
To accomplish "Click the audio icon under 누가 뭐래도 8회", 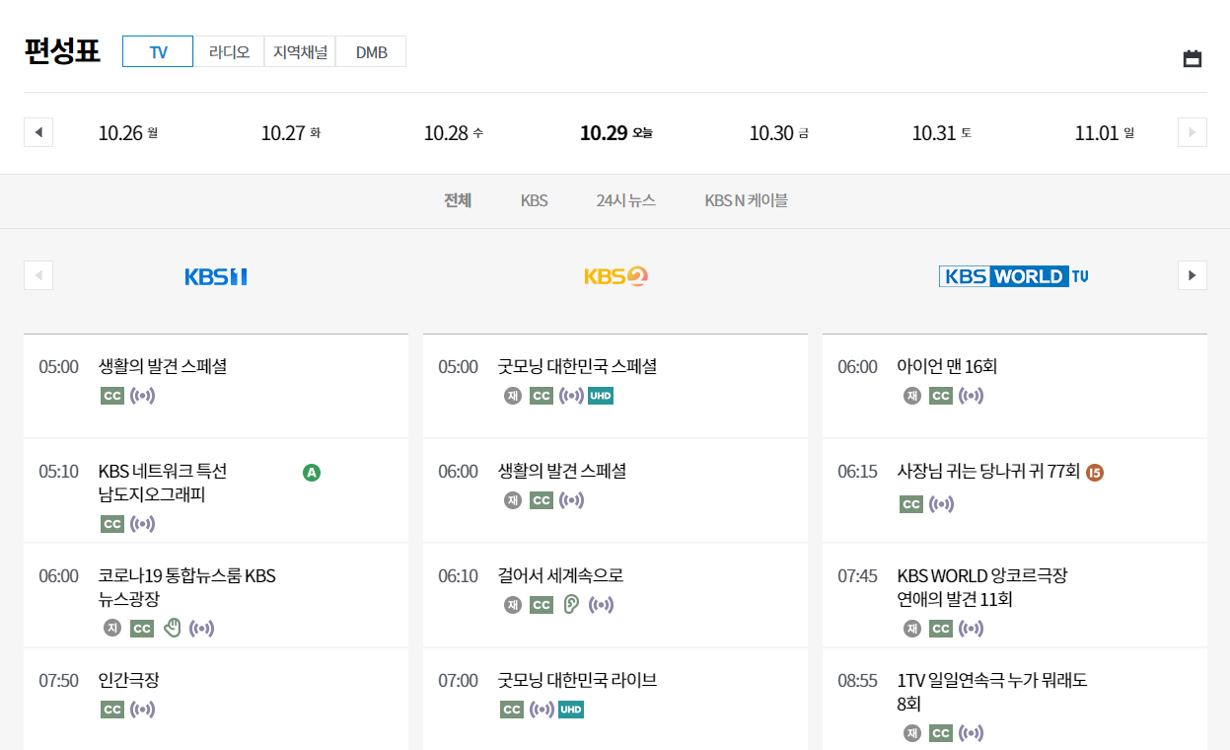I will coord(972,733).
